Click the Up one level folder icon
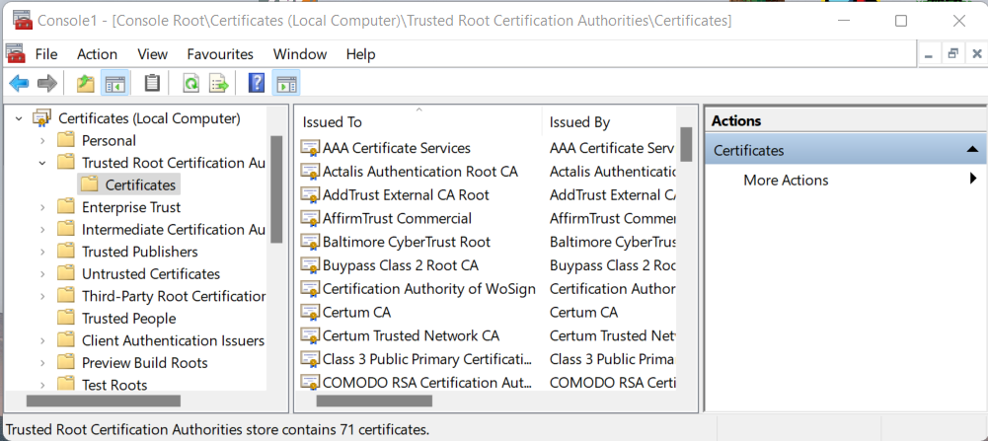Image resolution: width=988 pixels, height=441 pixels. (x=85, y=83)
